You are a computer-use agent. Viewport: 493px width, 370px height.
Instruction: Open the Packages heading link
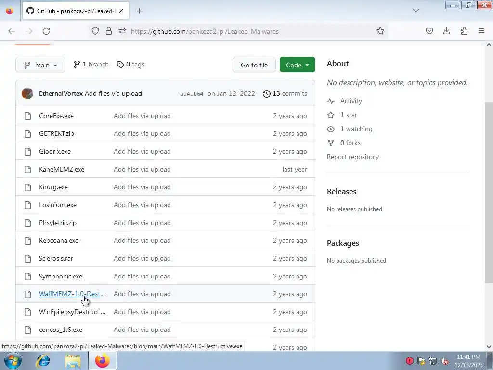[x=343, y=243]
